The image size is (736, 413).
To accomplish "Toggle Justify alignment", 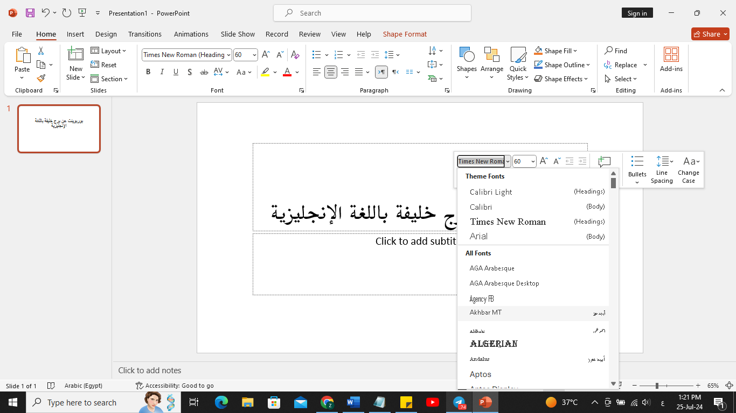I will (358, 72).
